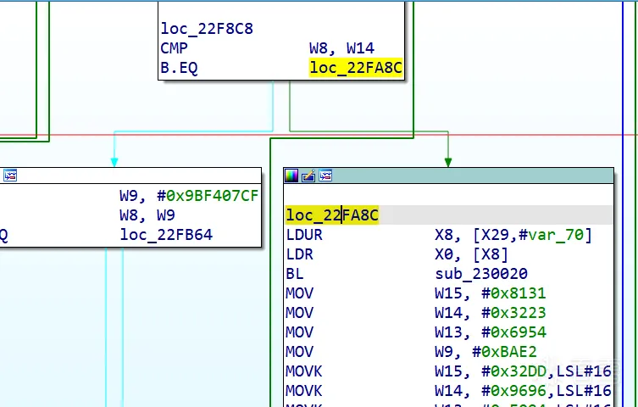This screenshot has width=638, height=407.
Task: Click the X0, [X8] operands
Action: [472, 254]
